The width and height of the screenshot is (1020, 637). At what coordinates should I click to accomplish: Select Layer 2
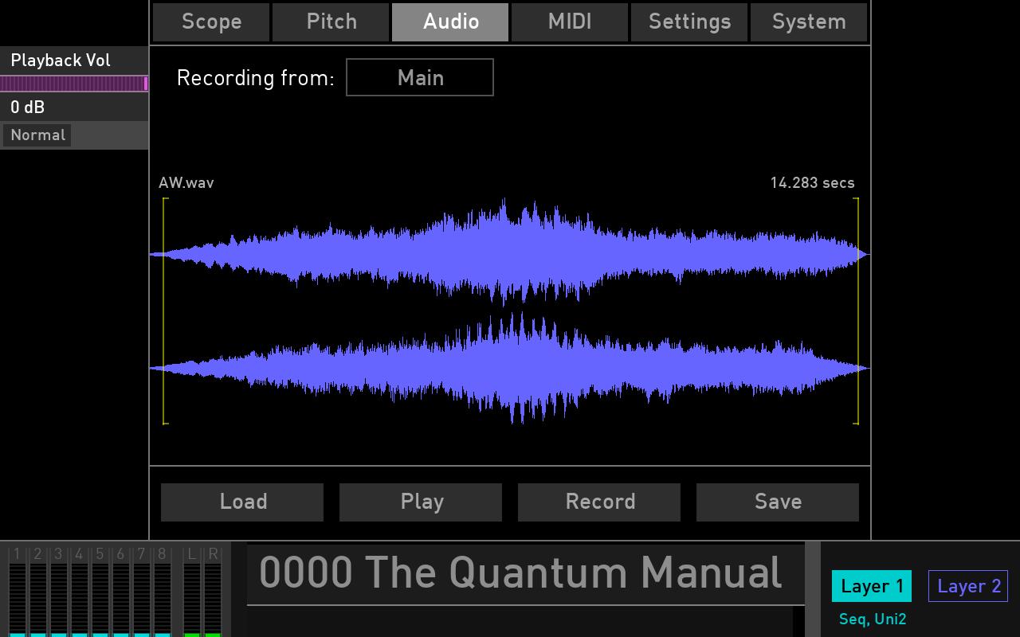(x=968, y=586)
